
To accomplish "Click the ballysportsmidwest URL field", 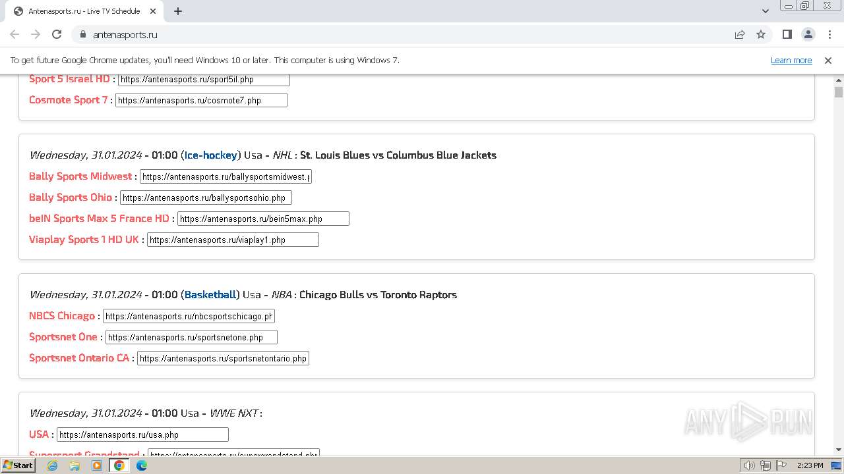I will click(x=226, y=176).
